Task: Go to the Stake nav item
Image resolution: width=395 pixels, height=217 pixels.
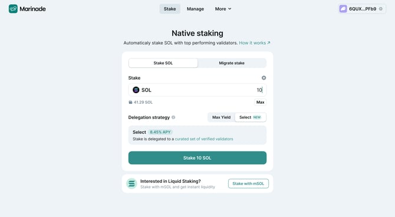Action: [170, 9]
